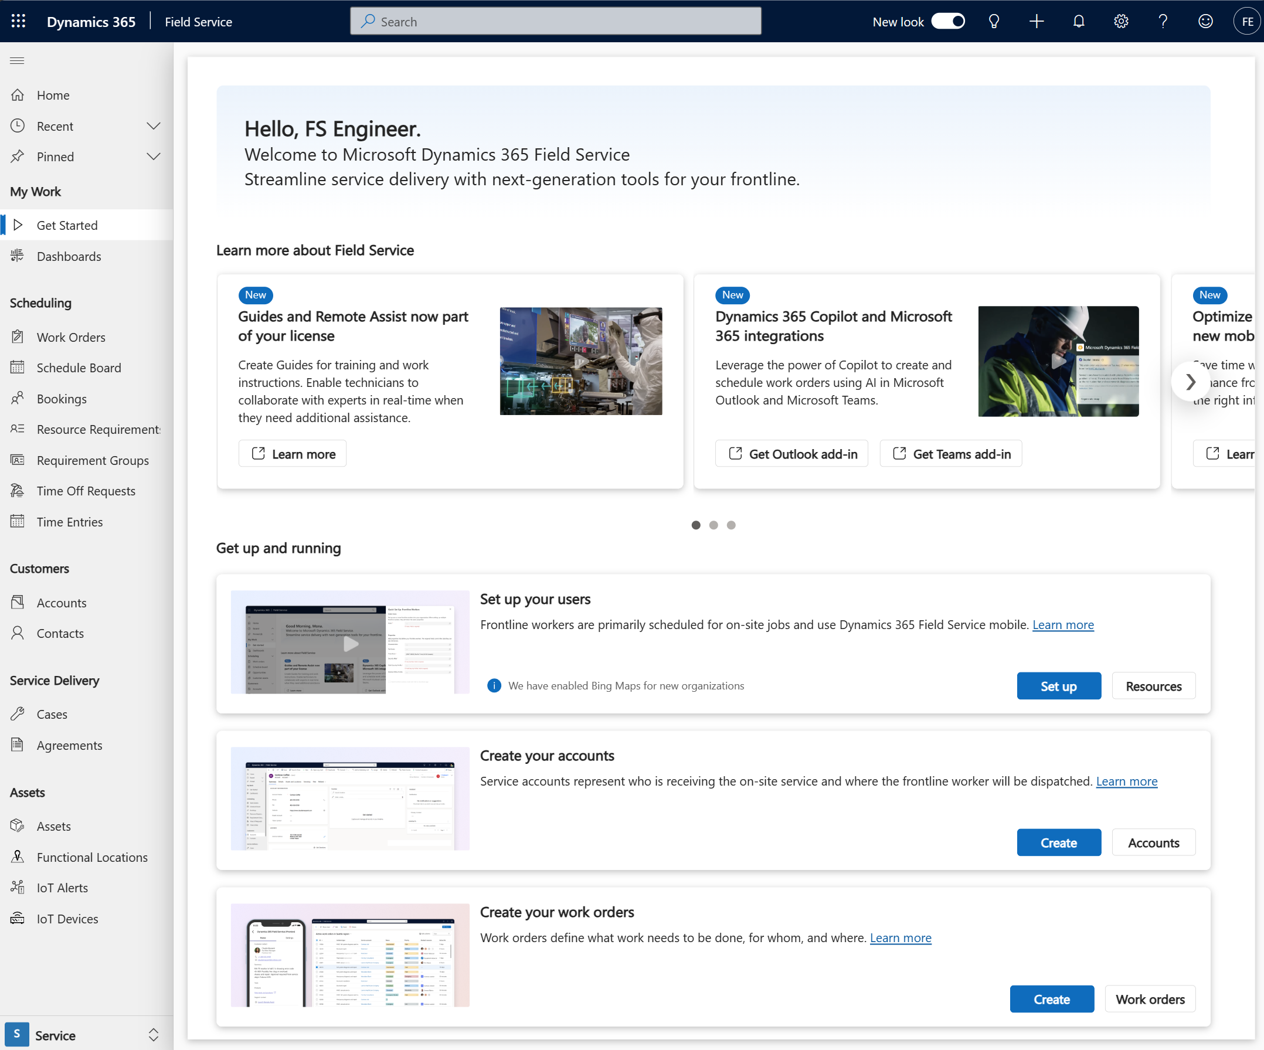
Task: Open the Schedule Board icon
Action: (x=20, y=366)
